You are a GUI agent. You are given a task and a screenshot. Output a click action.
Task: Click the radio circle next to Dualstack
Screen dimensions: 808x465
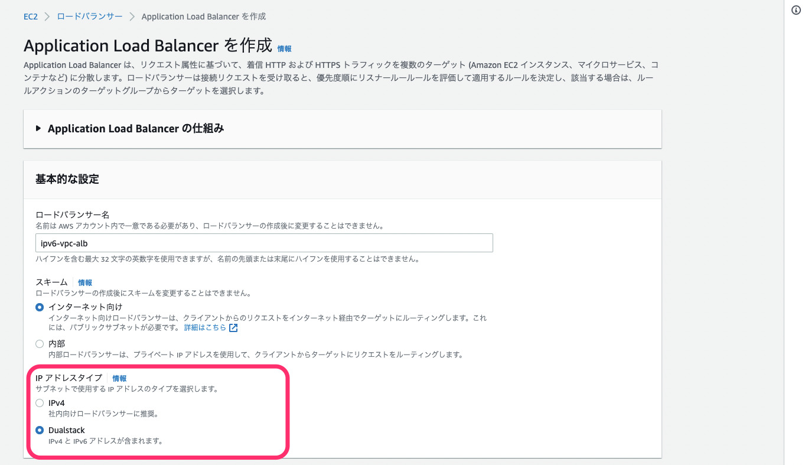(40, 430)
